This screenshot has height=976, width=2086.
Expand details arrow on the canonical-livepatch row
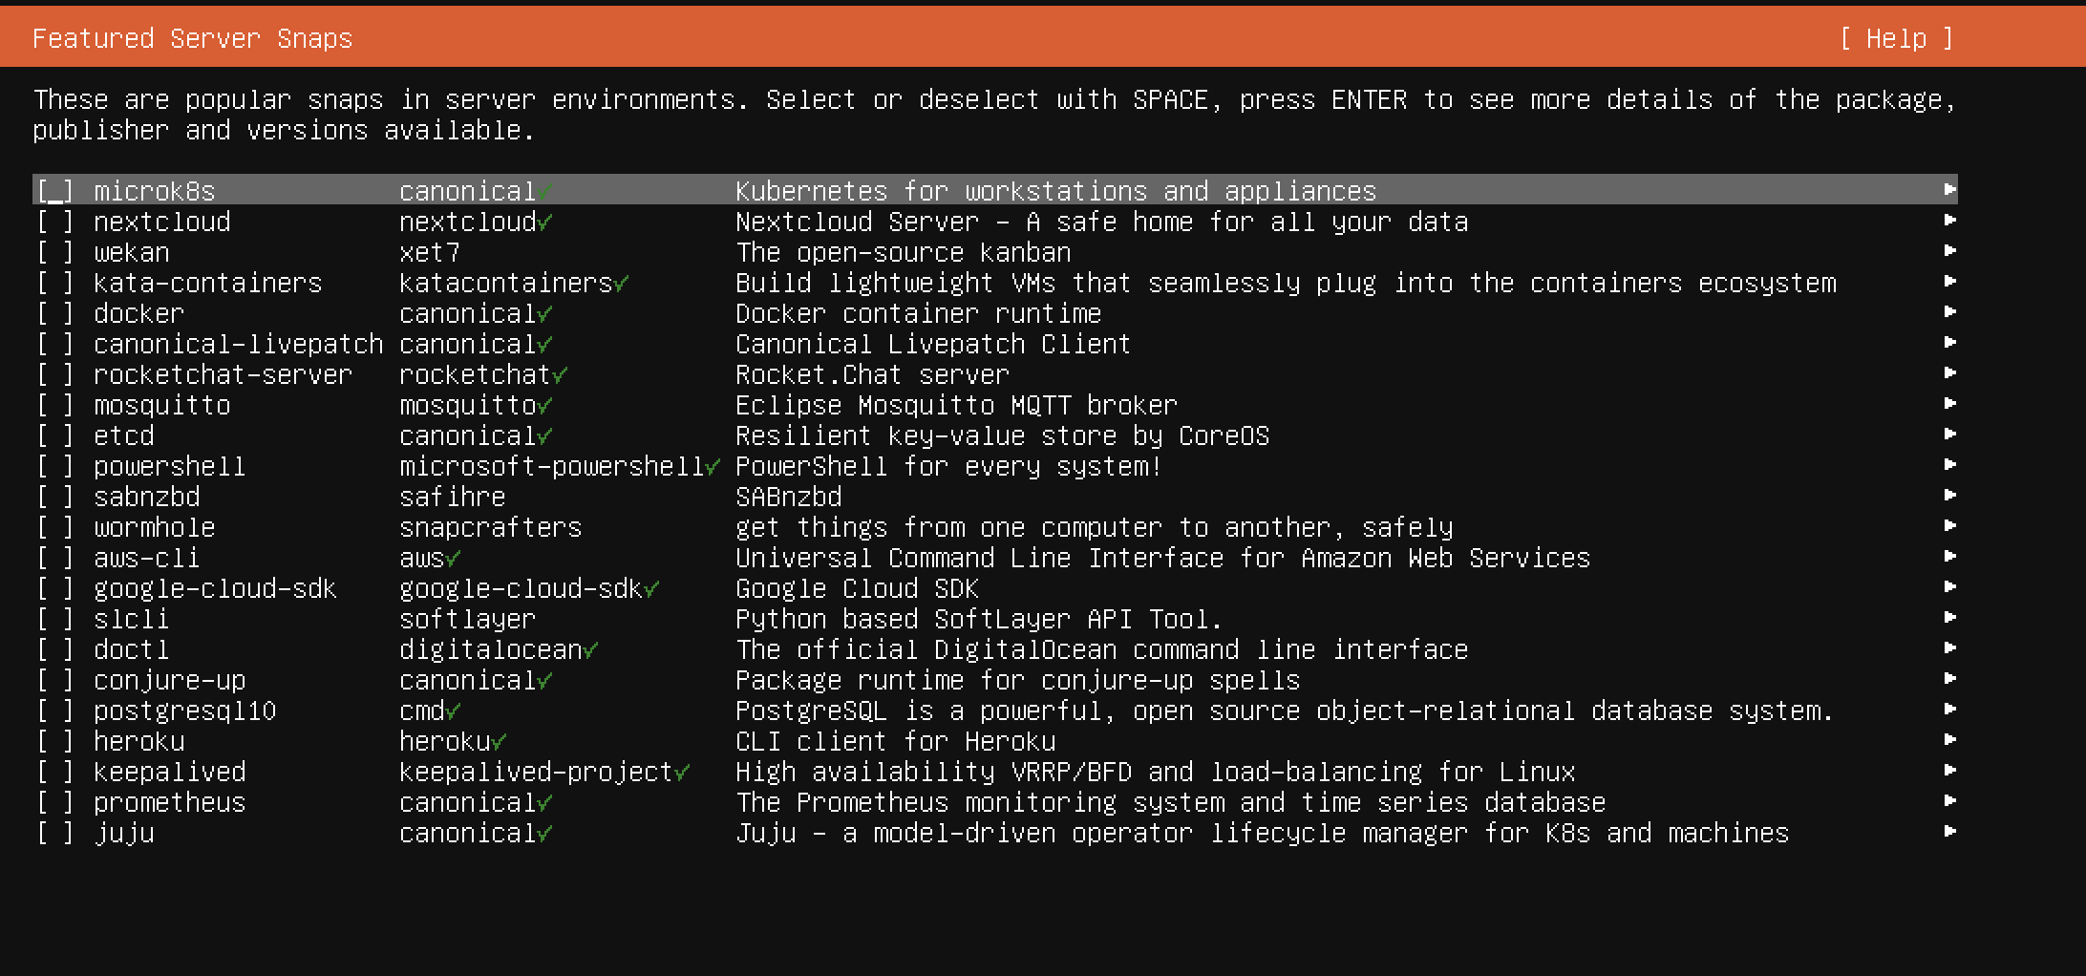1949,343
